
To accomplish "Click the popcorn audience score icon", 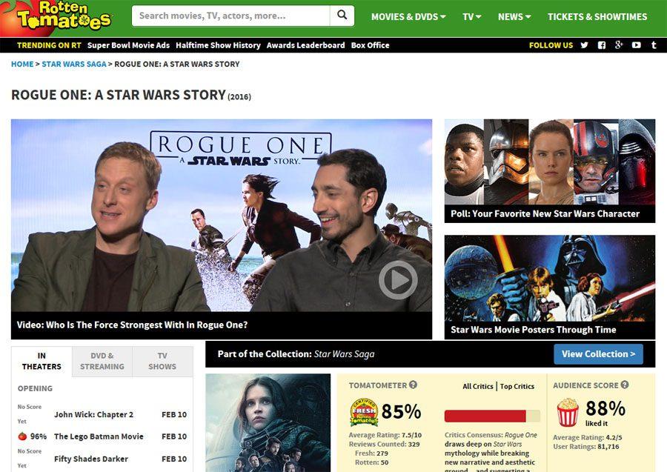I will (568, 412).
